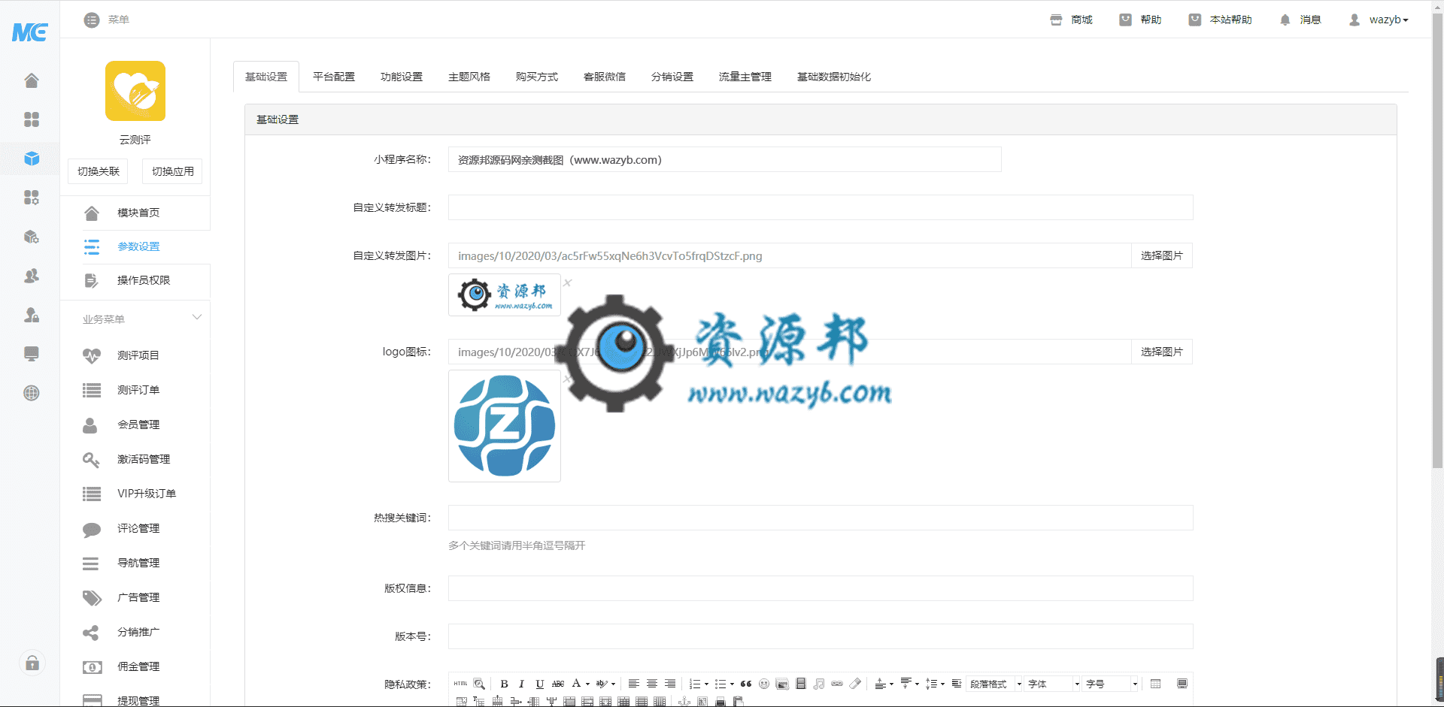Screen dimensions: 1444x707
Task: Focus the 小程序名称 input field
Action: pyautogui.click(x=725, y=159)
